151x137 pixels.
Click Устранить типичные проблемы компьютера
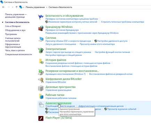pyautogui.click(x=122, y=22)
